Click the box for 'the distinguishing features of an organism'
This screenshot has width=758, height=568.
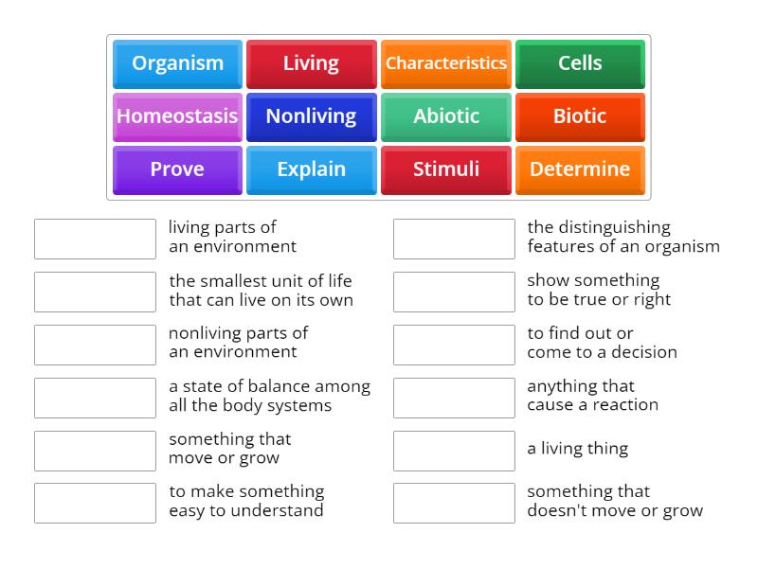[x=454, y=239]
